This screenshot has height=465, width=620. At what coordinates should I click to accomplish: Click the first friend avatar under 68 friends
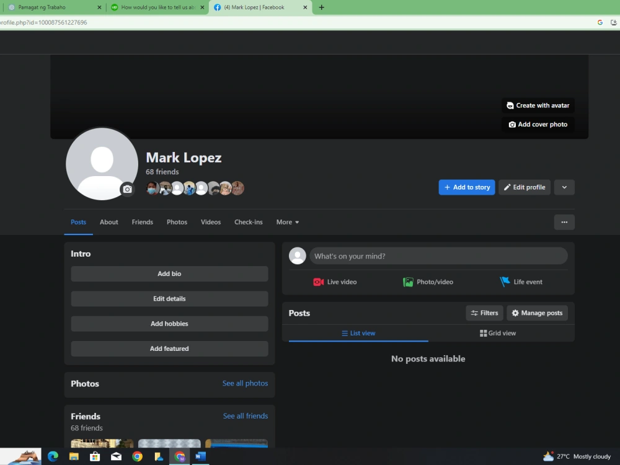[x=153, y=188]
